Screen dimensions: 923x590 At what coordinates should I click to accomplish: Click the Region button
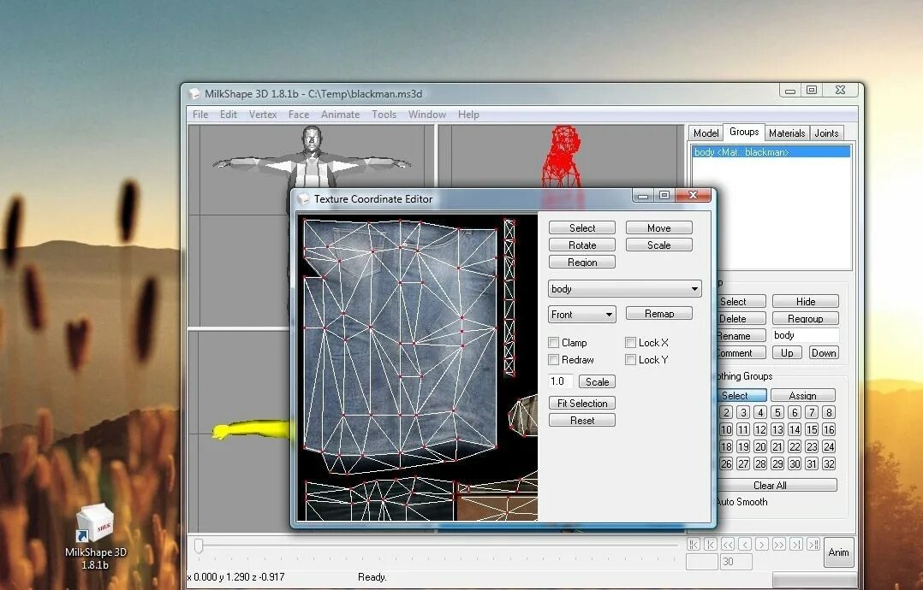pos(582,263)
